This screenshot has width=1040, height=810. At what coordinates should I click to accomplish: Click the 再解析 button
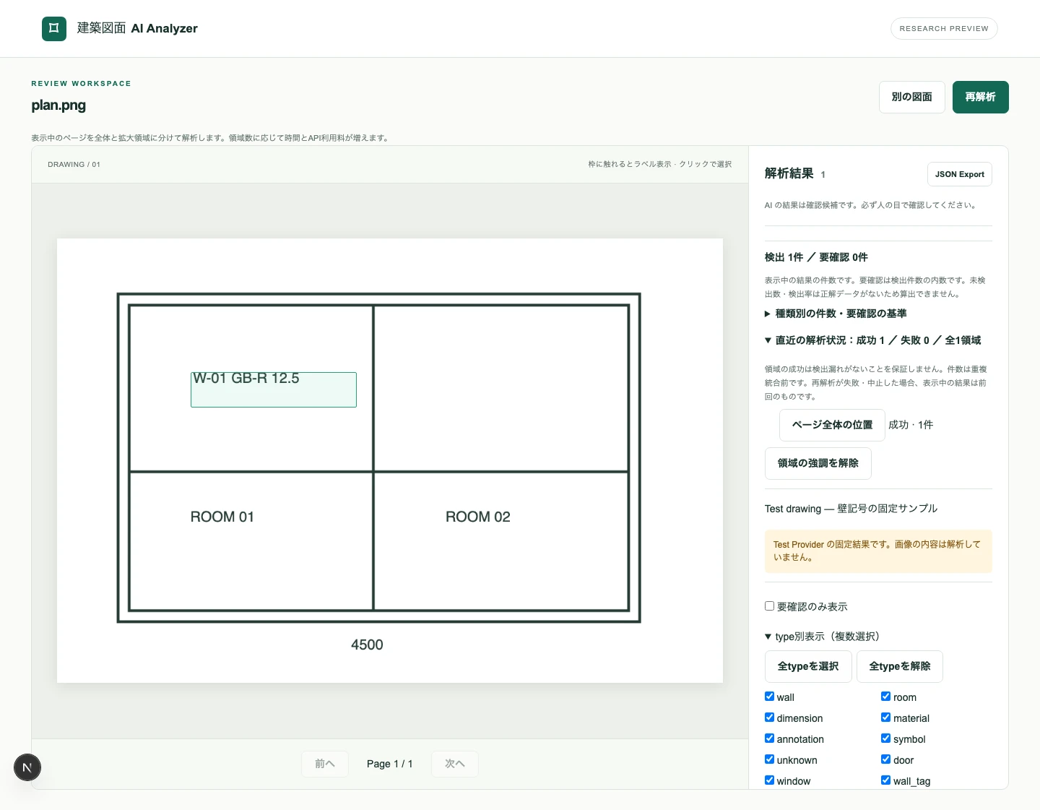pyautogui.click(x=980, y=97)
